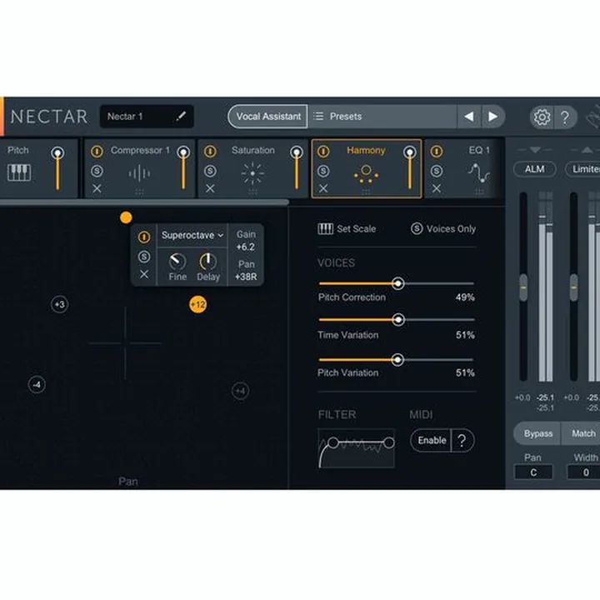Open the Superoctave voice dropdown
The width and height of the screenshot is (600, 600).
[192, 235]
